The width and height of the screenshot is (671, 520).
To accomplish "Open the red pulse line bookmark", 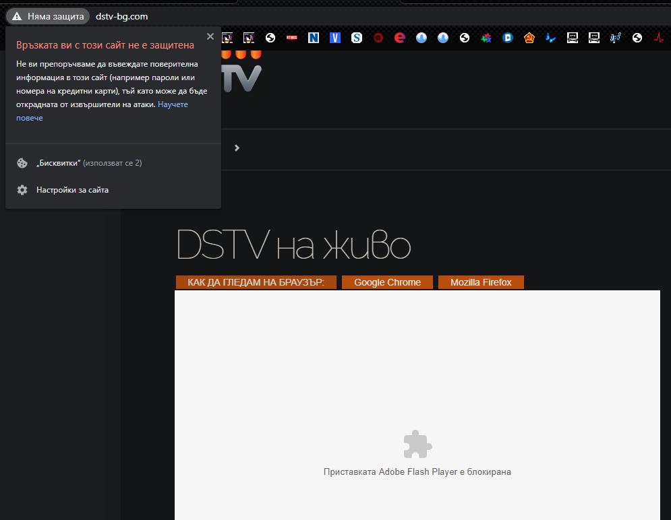I will pos(659,38).
